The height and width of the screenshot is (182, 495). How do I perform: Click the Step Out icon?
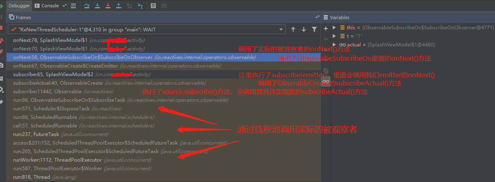click(119, 6)
